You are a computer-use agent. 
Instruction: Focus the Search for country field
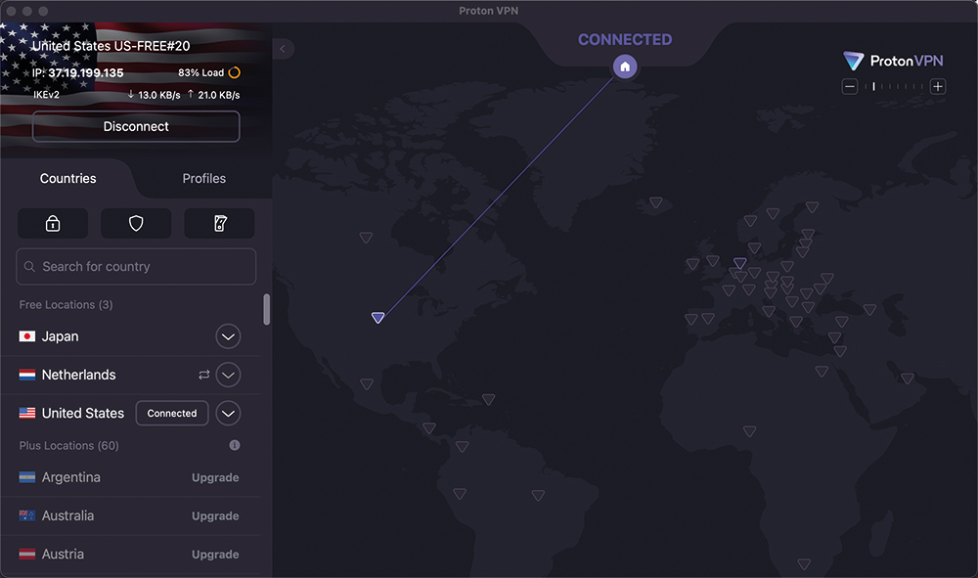coord(136,266)
